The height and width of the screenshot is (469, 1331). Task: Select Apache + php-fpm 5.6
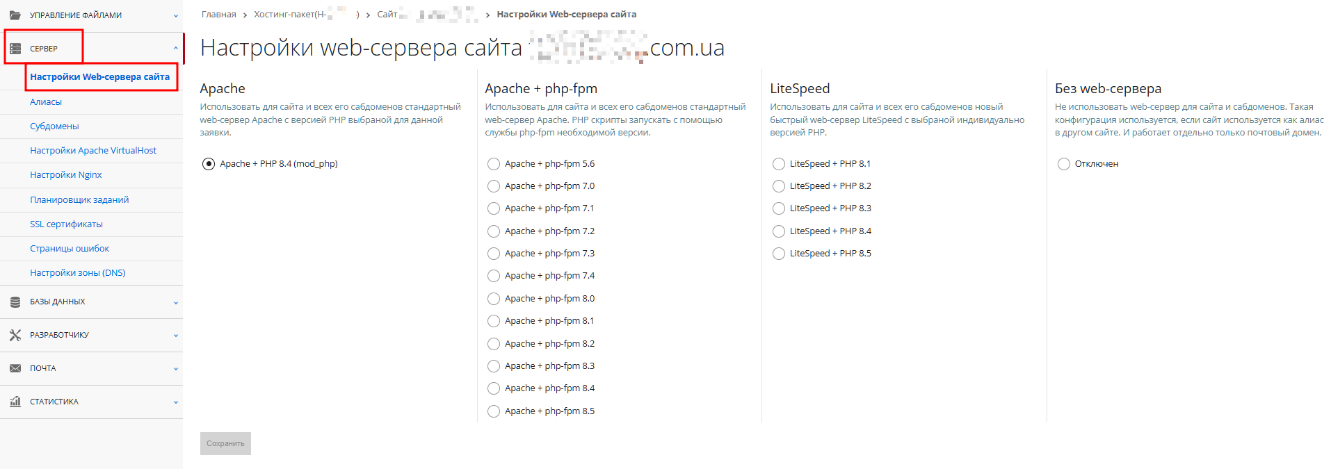(x=494, y=163)
